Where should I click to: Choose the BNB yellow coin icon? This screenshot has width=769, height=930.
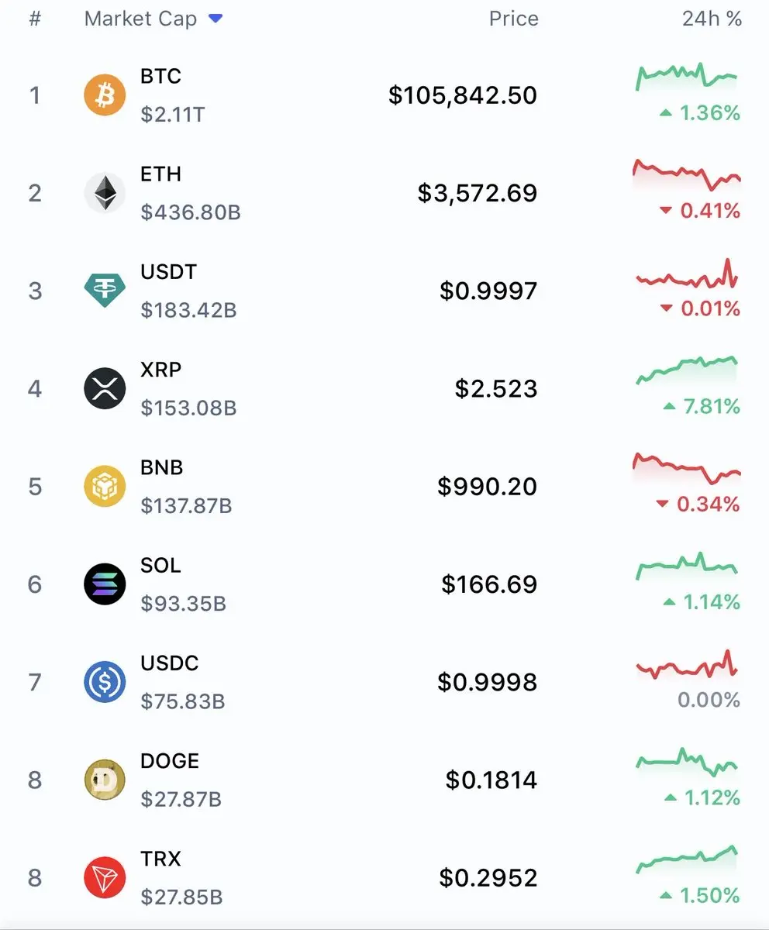[x=105, y=486]
